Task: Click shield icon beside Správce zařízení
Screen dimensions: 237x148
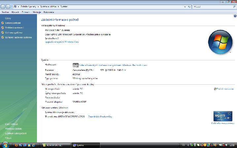Action: point(3,23)
